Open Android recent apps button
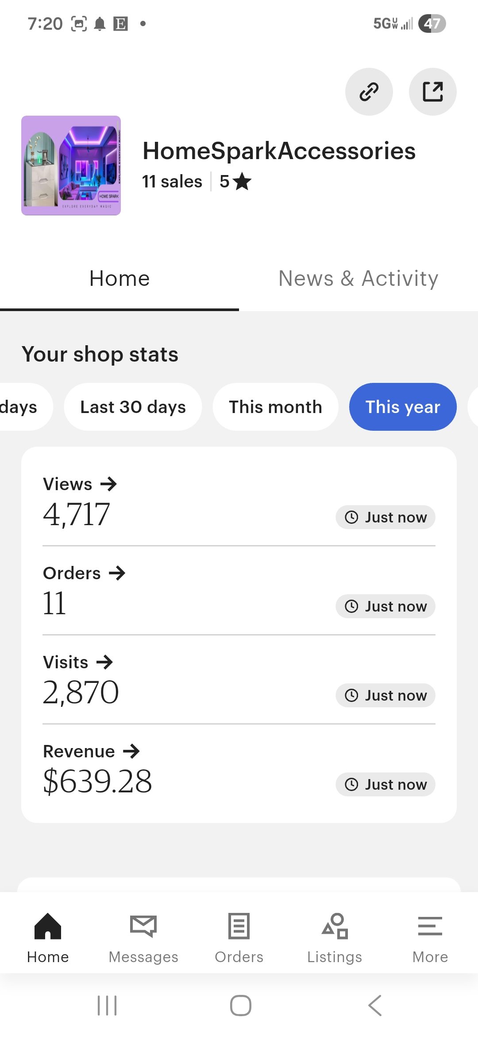 point(107,1005)
